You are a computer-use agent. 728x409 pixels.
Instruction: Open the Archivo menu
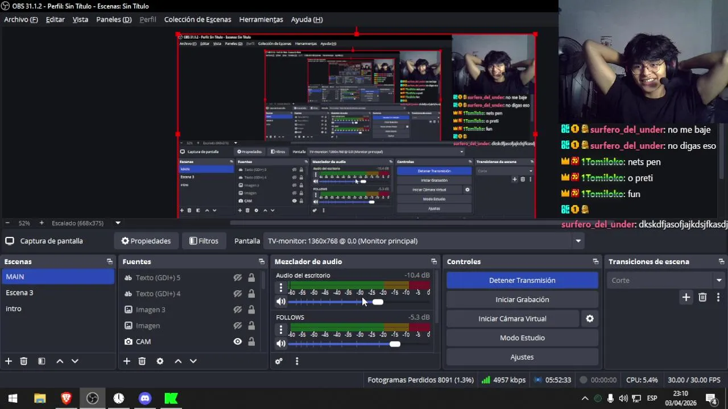coord(21,19)
